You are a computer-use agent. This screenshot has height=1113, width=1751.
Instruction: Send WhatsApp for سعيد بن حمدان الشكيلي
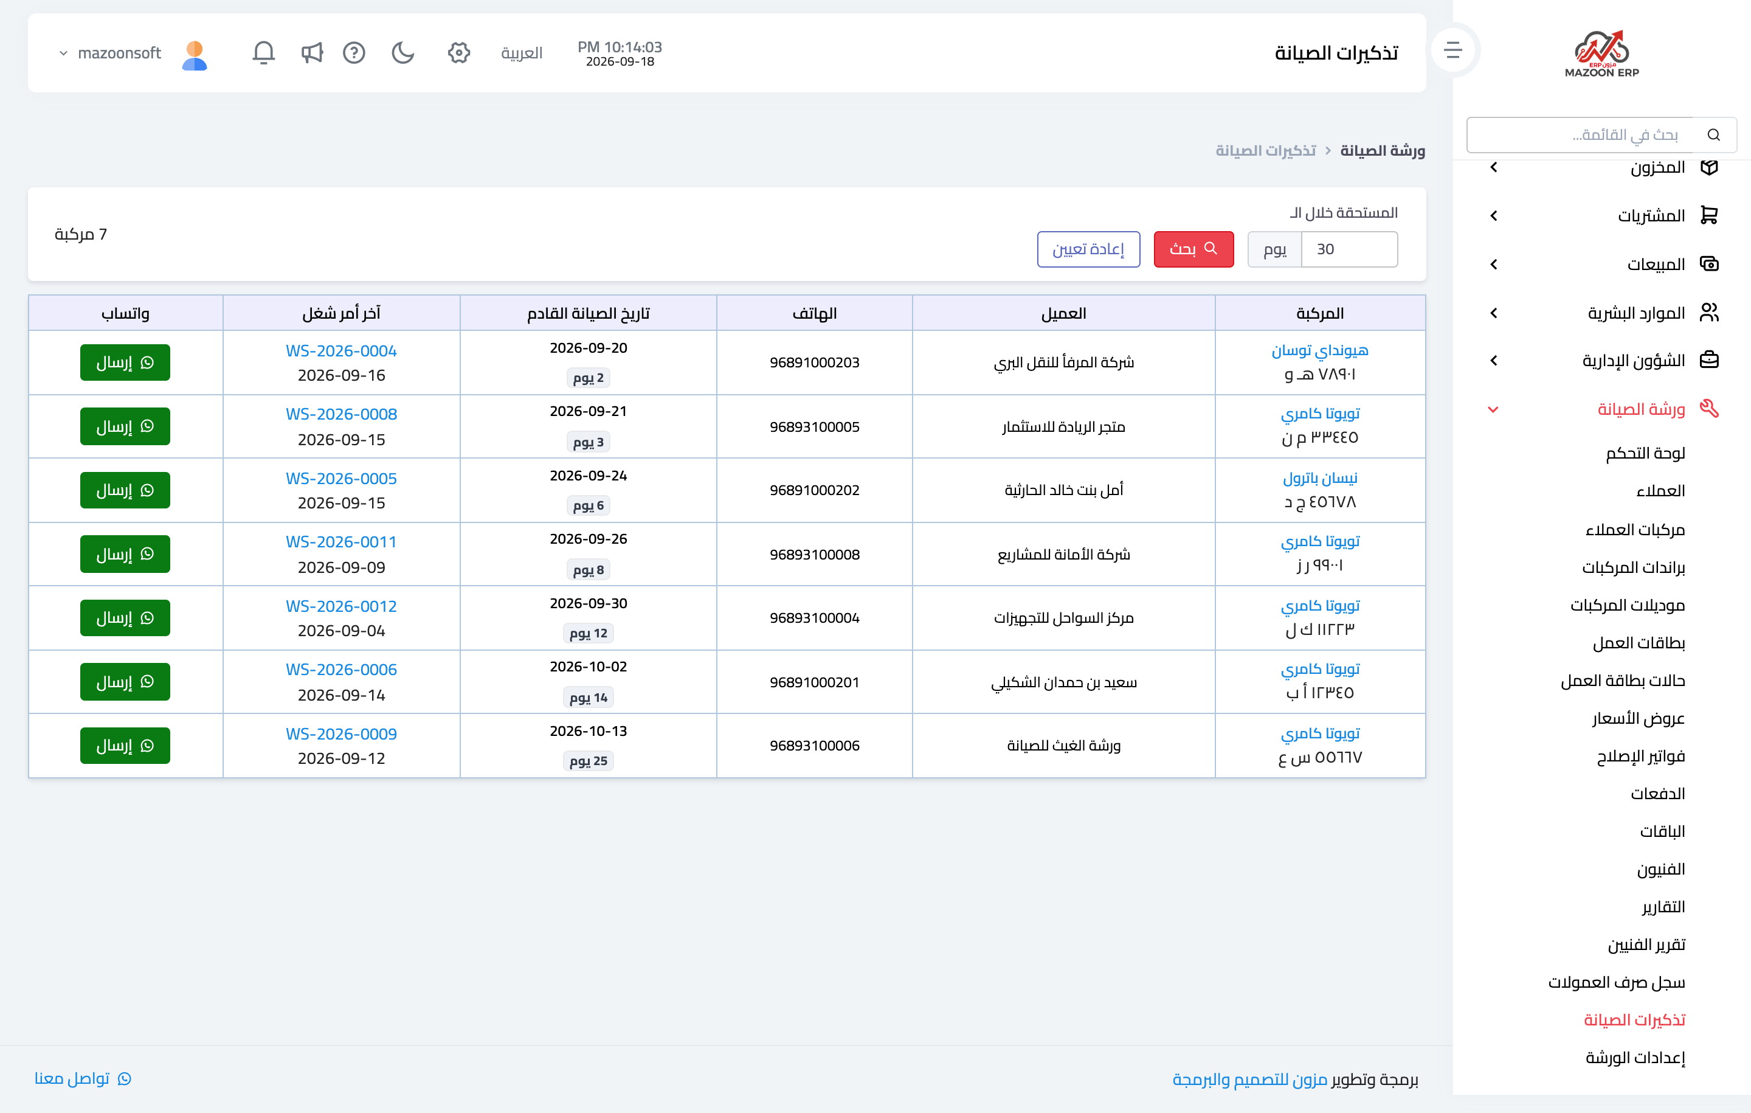coord(125,682)
